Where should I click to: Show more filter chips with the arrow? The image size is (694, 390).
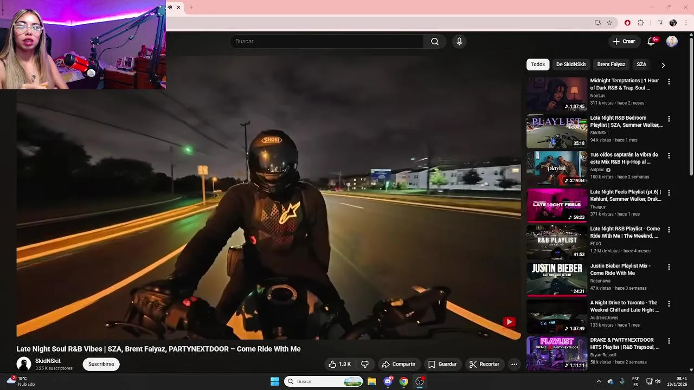pos(663,65)
